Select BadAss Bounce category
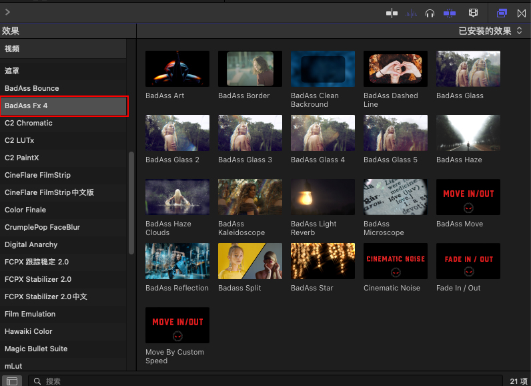531x386 pixels. tap(63, 88)
